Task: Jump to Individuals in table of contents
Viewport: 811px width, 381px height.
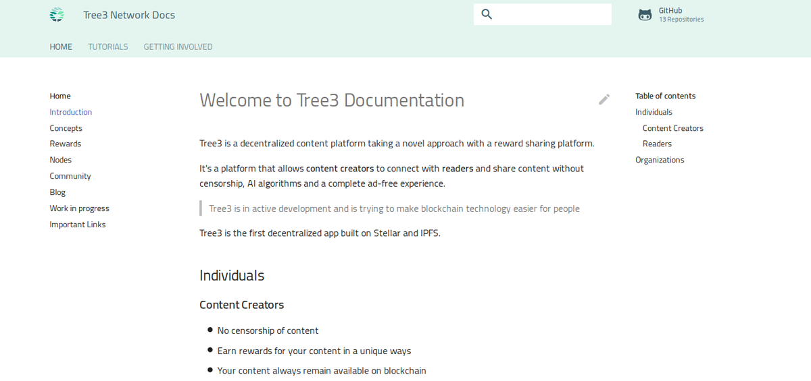Action: click(x=654, y=112)
